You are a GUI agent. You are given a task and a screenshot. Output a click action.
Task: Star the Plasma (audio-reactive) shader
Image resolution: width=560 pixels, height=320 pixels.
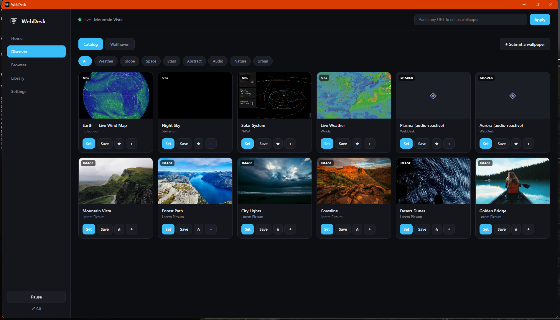click(x=437, y=144)
